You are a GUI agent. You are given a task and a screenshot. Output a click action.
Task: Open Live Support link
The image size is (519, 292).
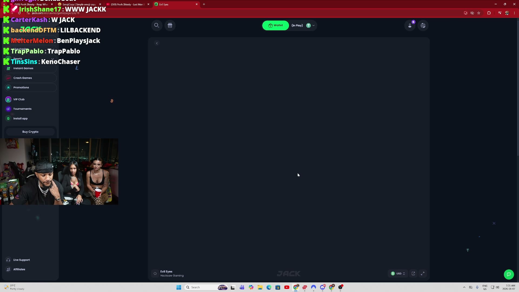tap(21, 260)
